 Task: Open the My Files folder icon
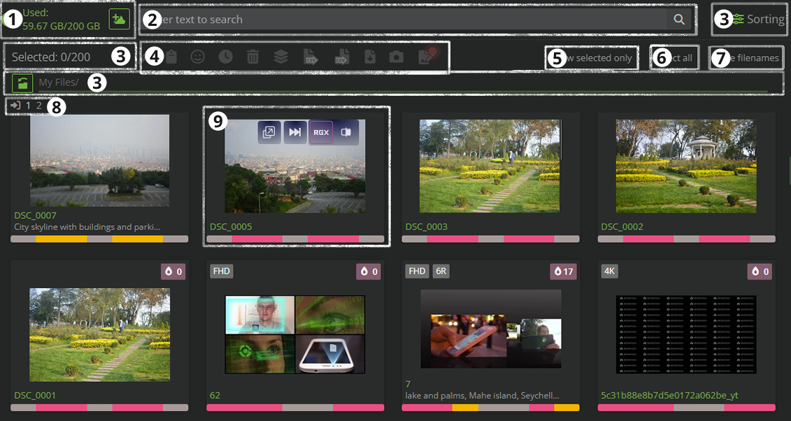coord(23,83)
